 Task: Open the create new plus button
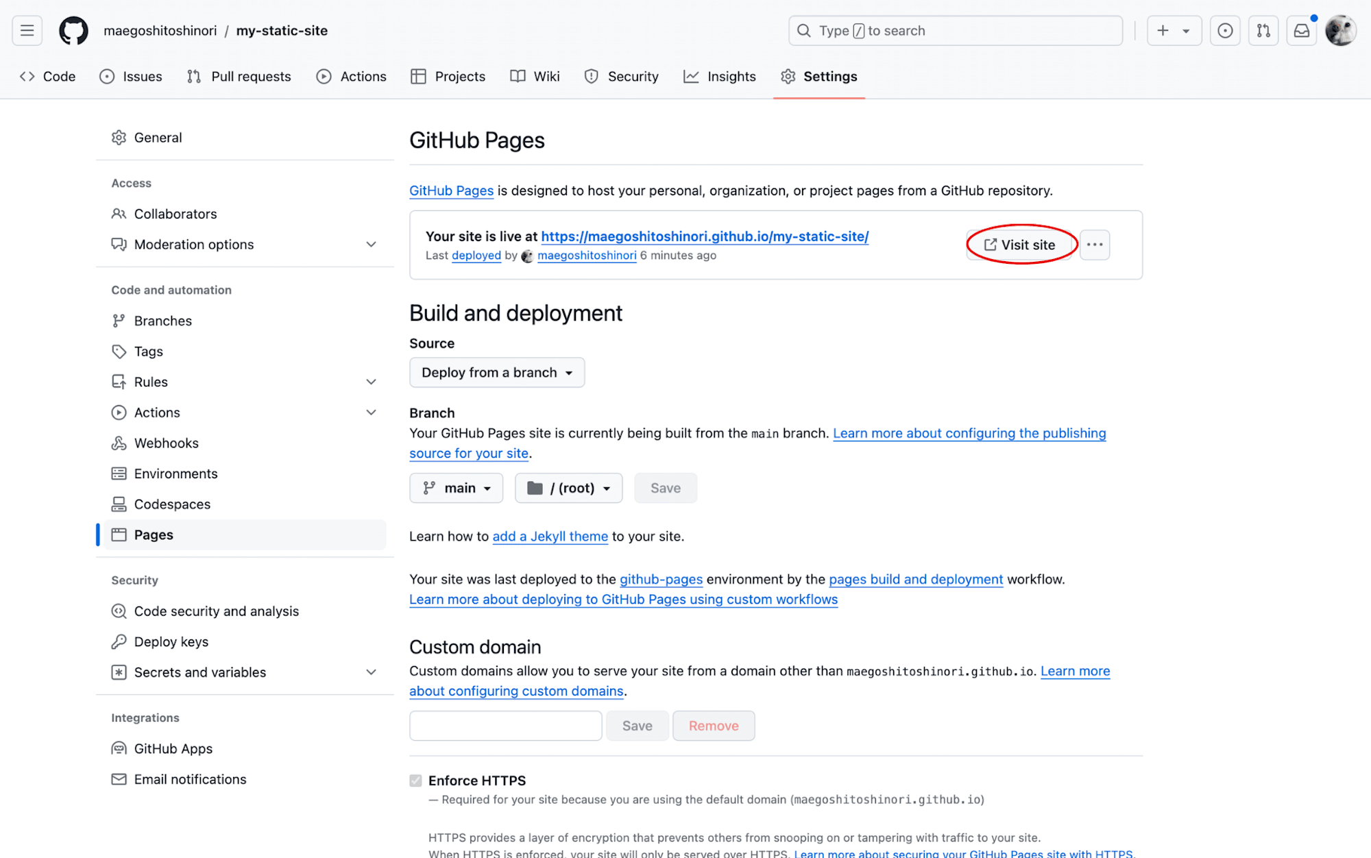pyautogui.click(x=1163, y=31)
